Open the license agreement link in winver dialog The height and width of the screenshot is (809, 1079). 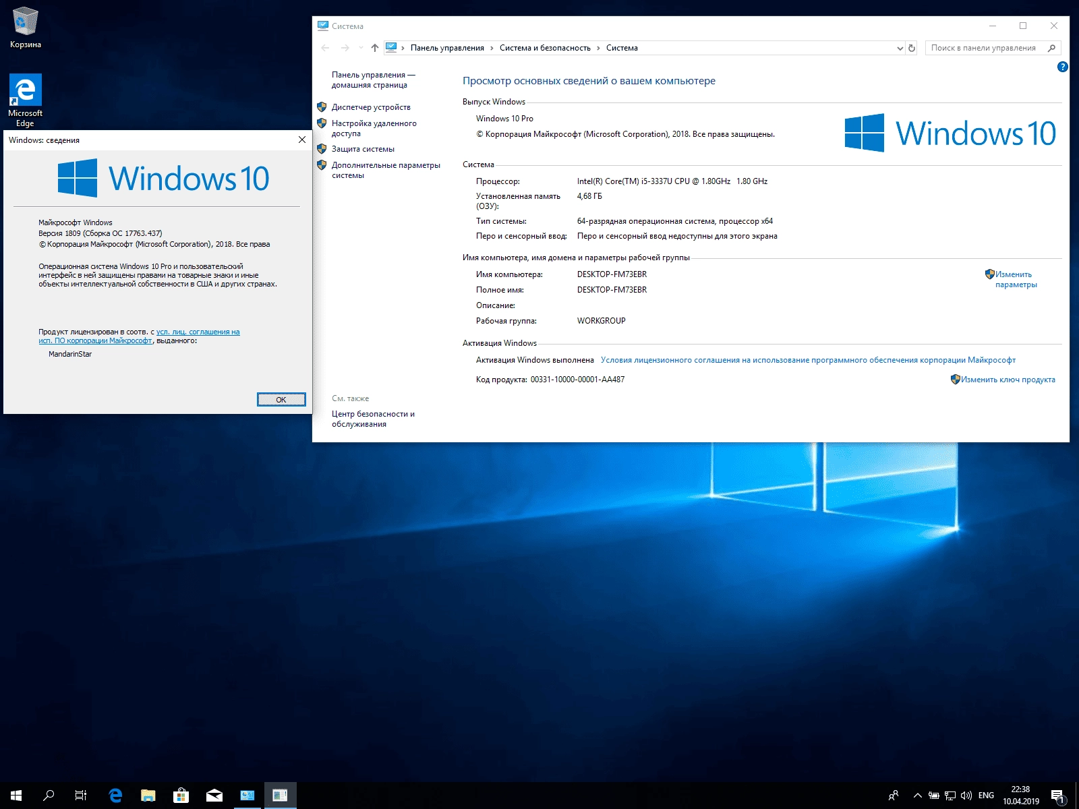[139, 336]
